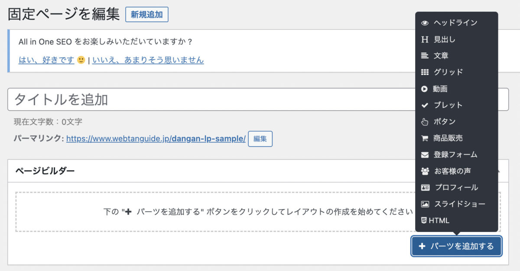Click the play icon for 動画

point(424,89)
